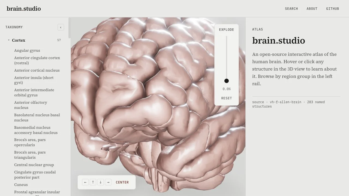This screenshot has width=349, height=196.
Task: Pan view right with right arrow button
Action: [108, 182]
